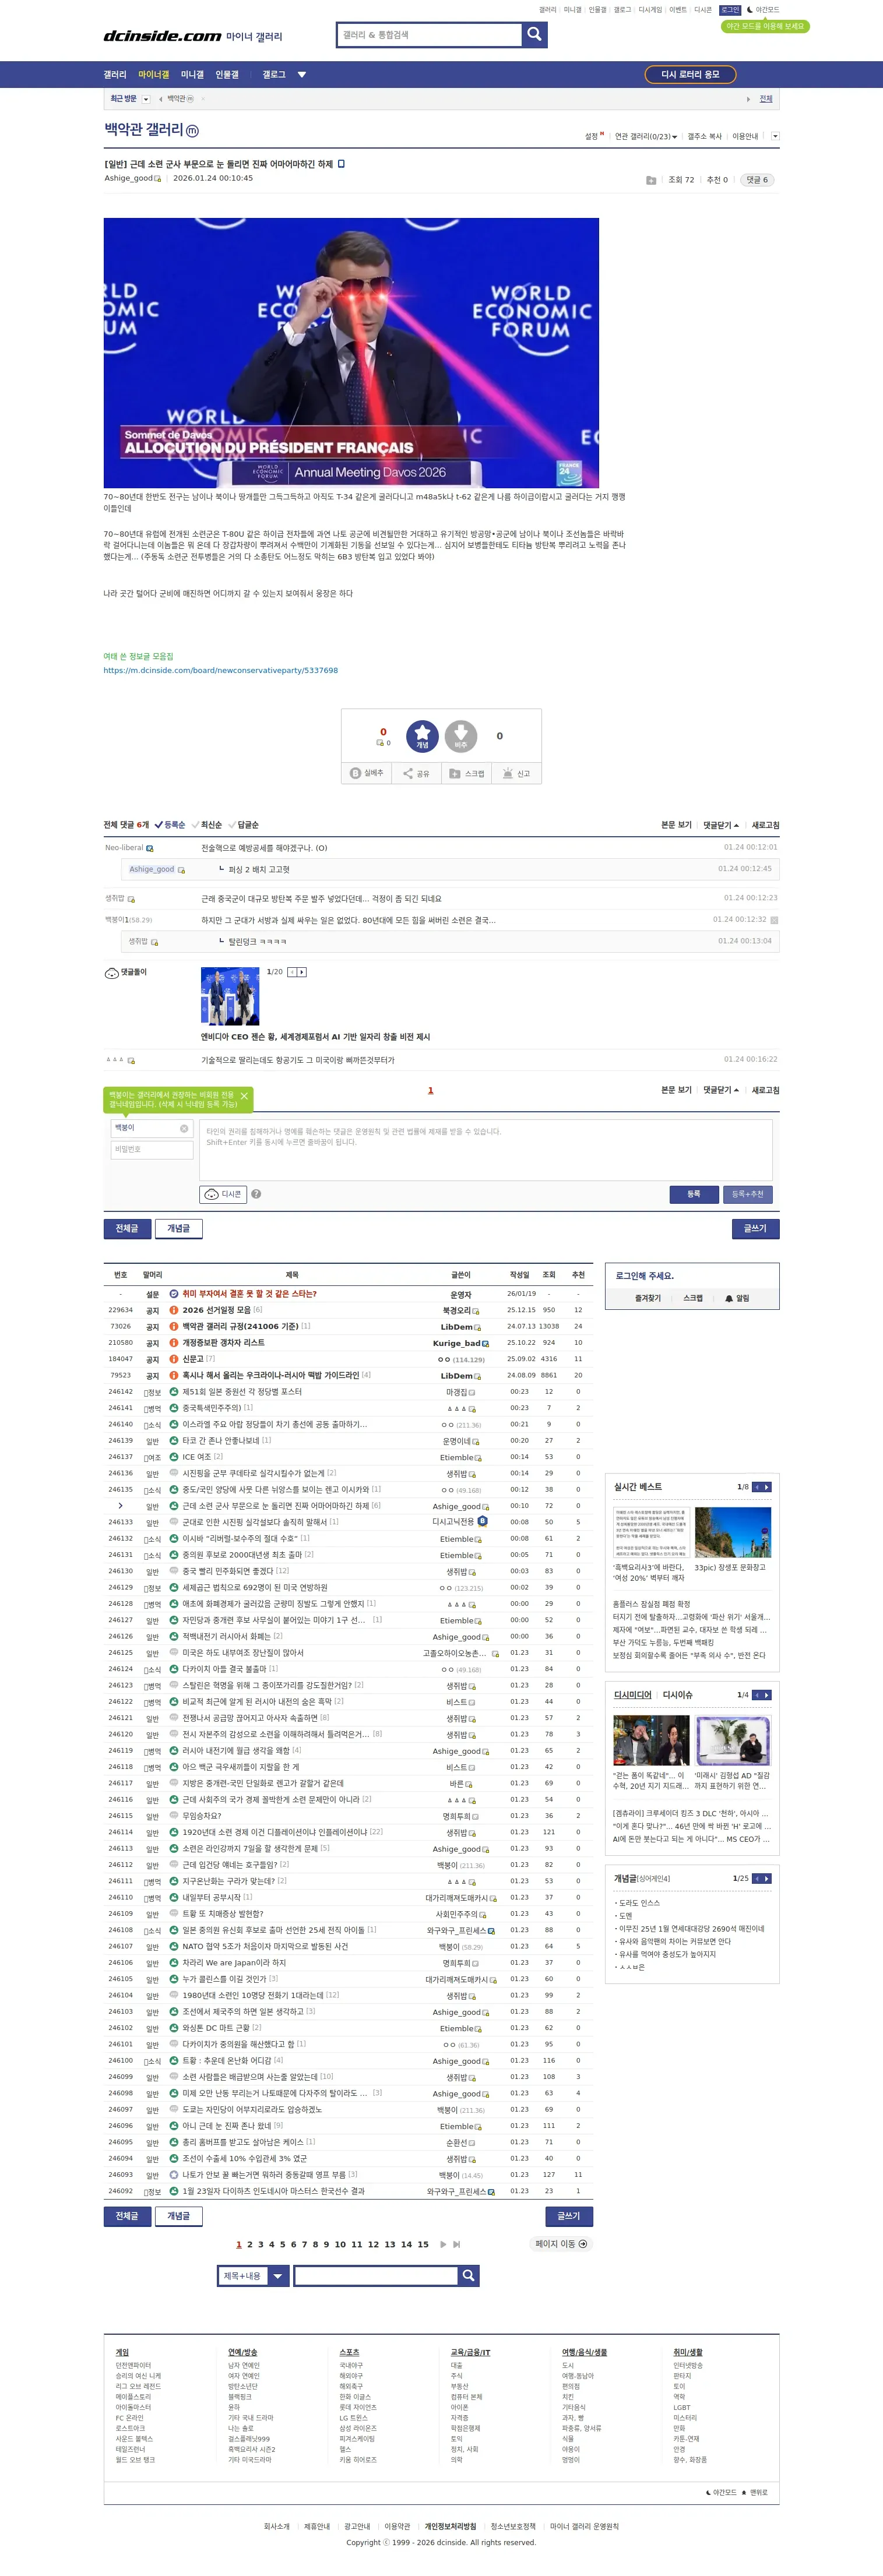Click the 페이지 이동 button
Image resolution: width=883 pixels, height=2576 pixels.
[x=561, y=2244]
